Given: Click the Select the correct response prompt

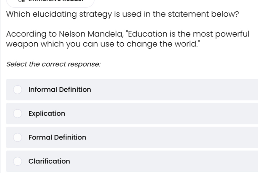Looking at the screenshot, I should [x=54, y=64].
